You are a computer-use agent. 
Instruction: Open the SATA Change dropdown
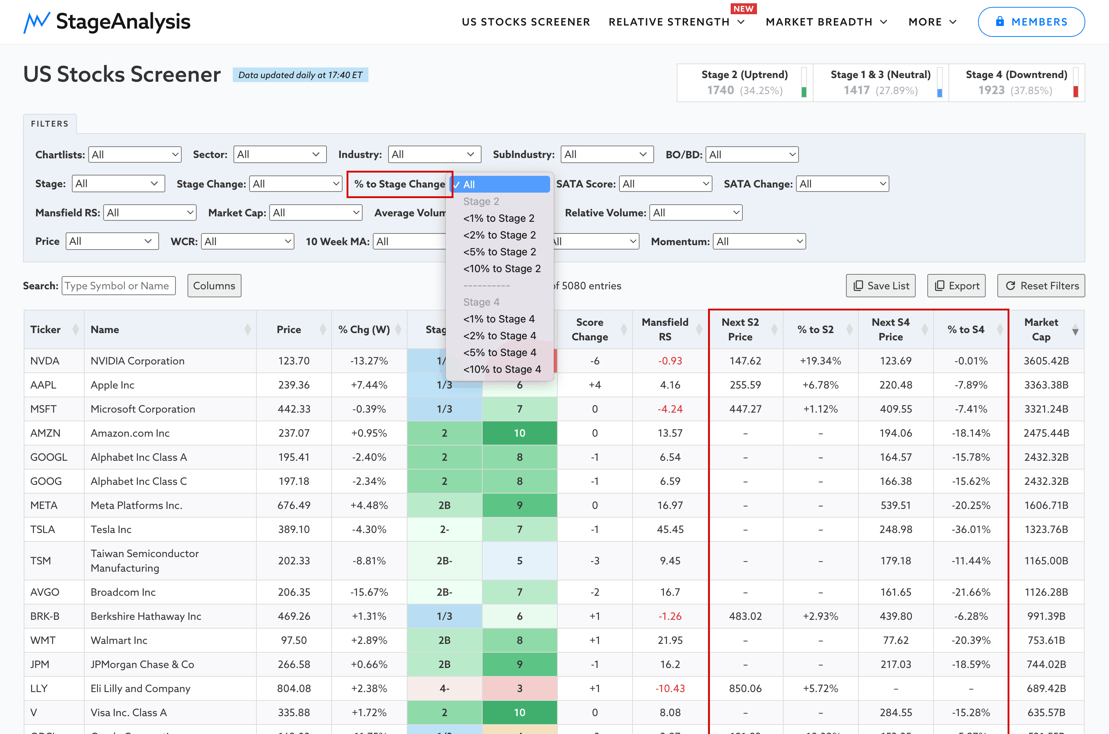pos(843,183)
